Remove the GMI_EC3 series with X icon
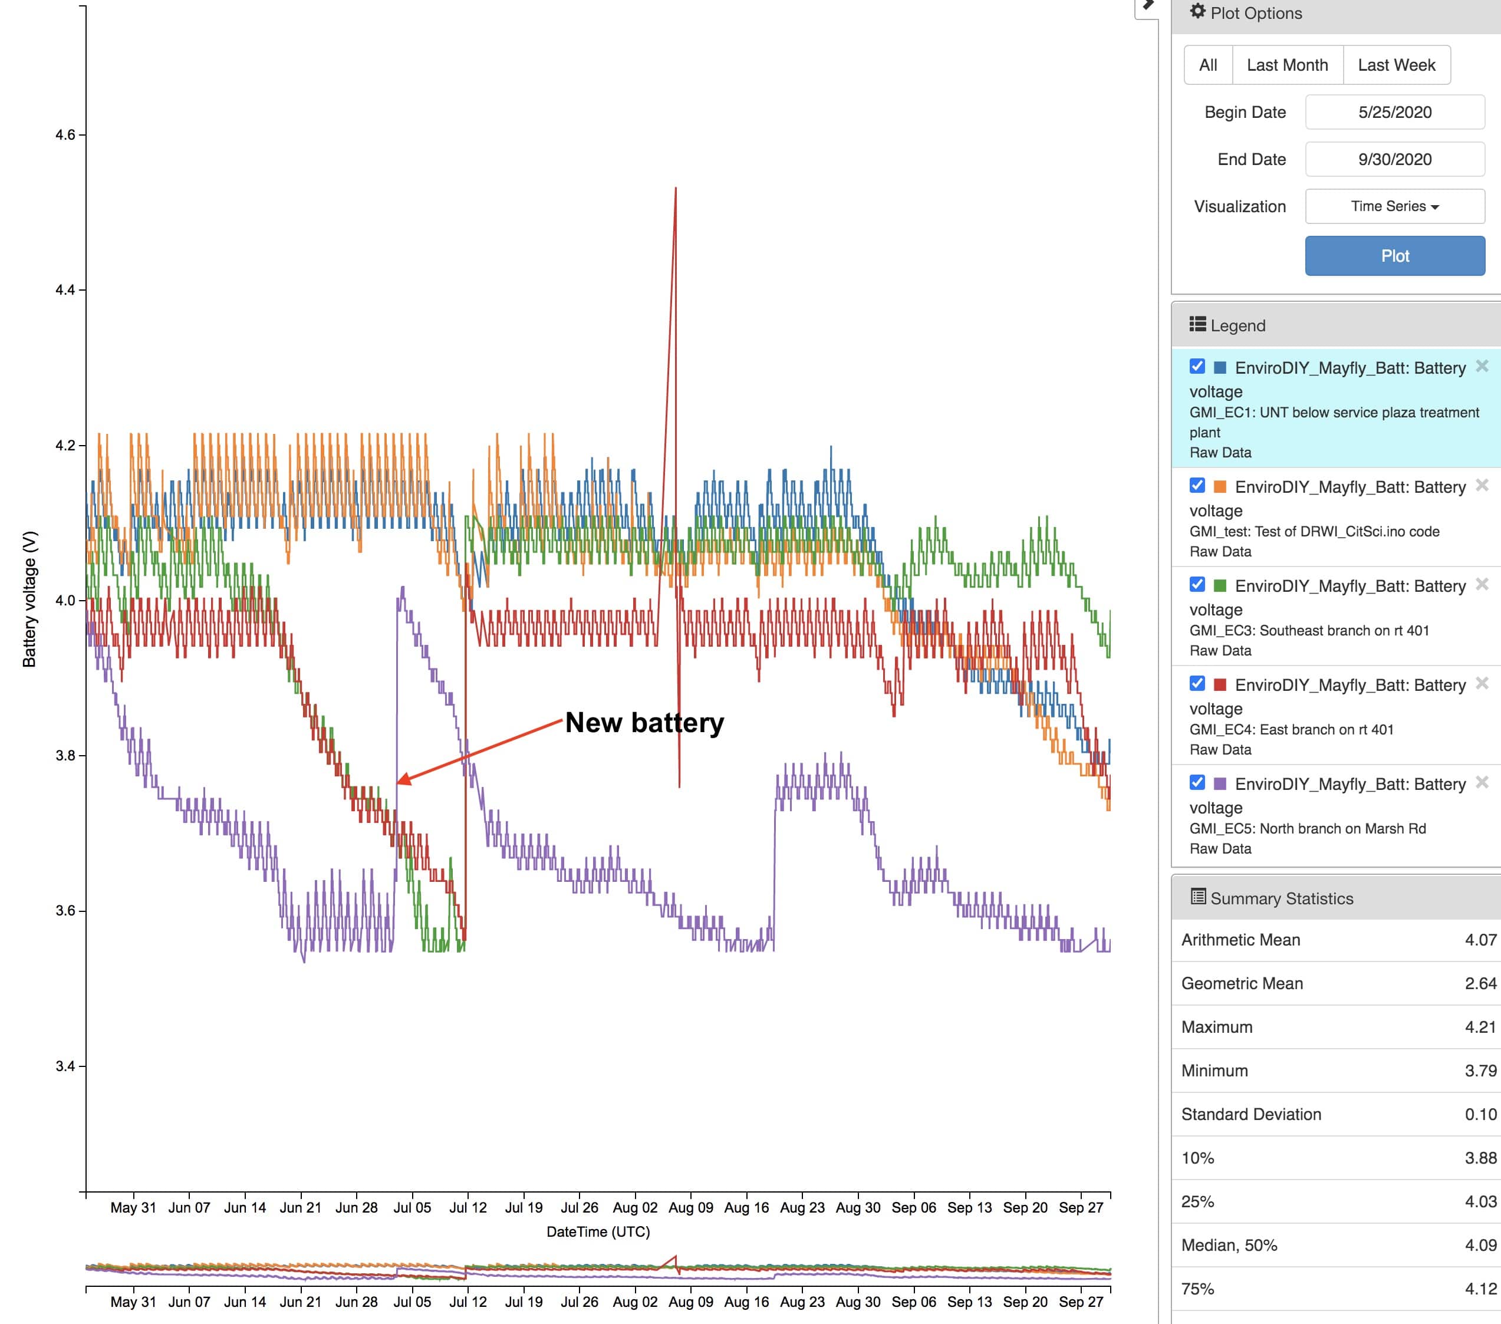Image resolution: width=1501 pixels, height=1324 pixels. pos(1482,584)
